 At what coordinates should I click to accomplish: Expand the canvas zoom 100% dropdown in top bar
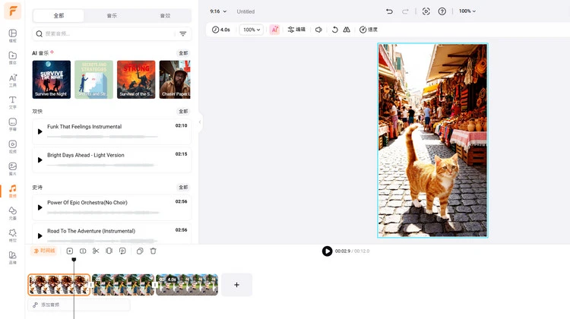point(467,11)
